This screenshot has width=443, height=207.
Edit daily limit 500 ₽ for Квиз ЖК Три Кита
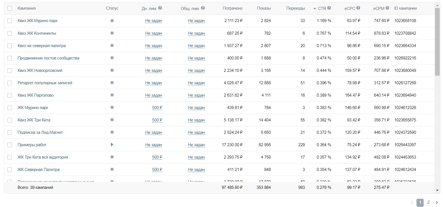pyautogui.click(x=157, y=120)
